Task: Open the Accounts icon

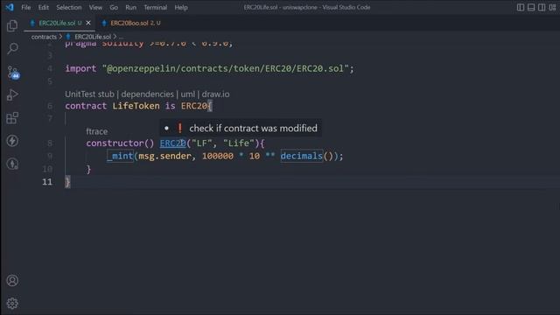Action: (12, 280)
